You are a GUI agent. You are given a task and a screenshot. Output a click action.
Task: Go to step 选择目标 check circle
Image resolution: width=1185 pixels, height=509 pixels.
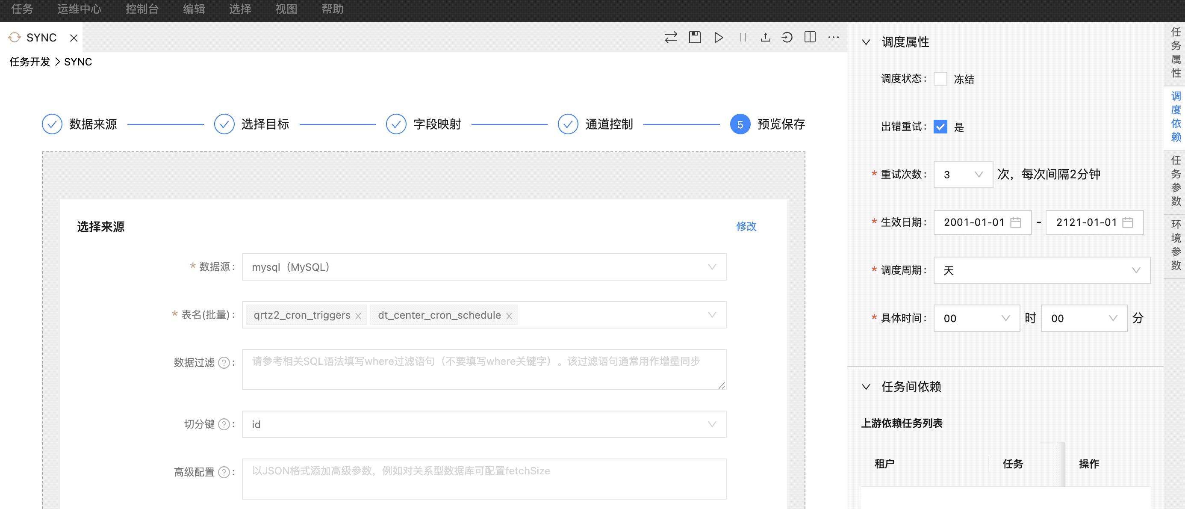224,124
